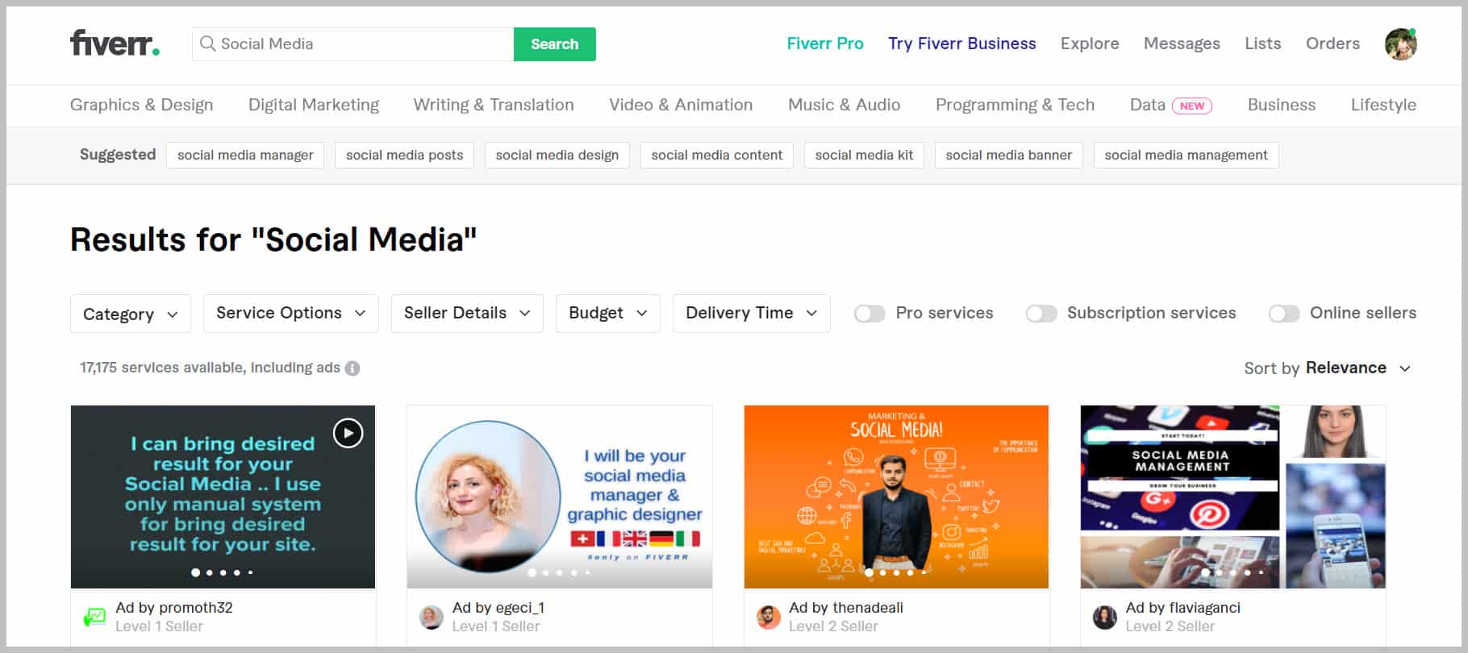Open the Data category
This screenshot has width=1468, height=653.
tap(1147, 105)
